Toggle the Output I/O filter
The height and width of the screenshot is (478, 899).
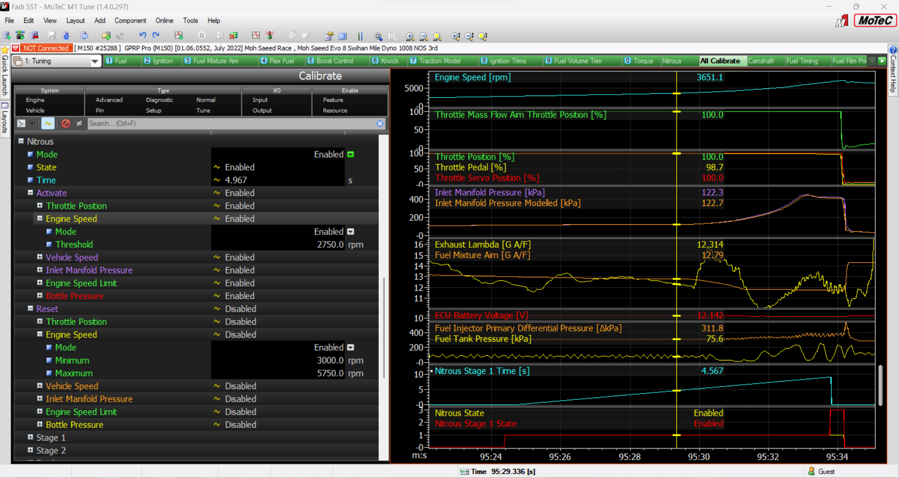[262, 110]
